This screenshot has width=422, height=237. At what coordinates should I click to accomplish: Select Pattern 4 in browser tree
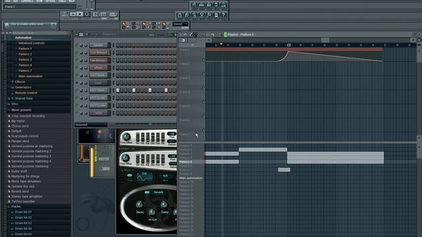25,65
